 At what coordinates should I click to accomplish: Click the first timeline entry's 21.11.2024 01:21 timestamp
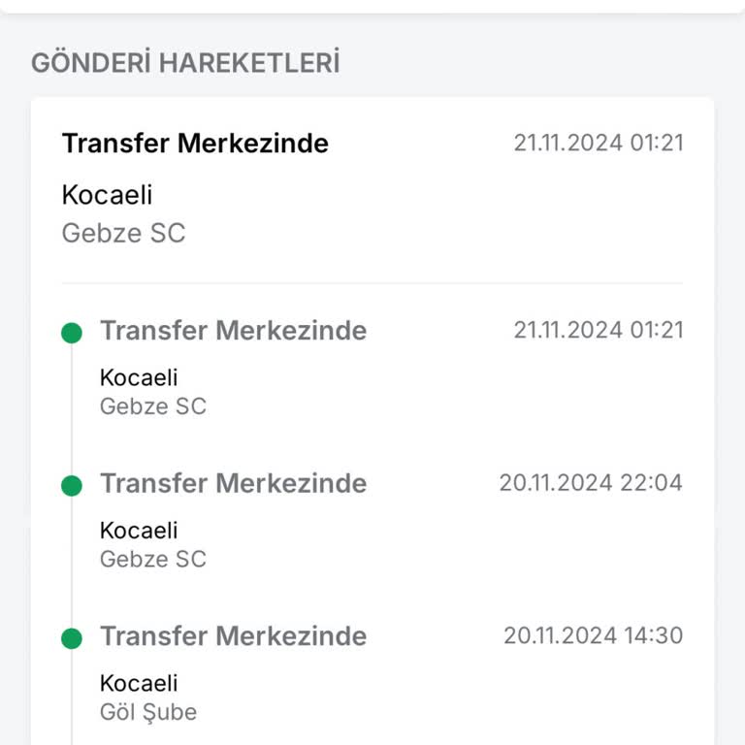pos(599,330)
